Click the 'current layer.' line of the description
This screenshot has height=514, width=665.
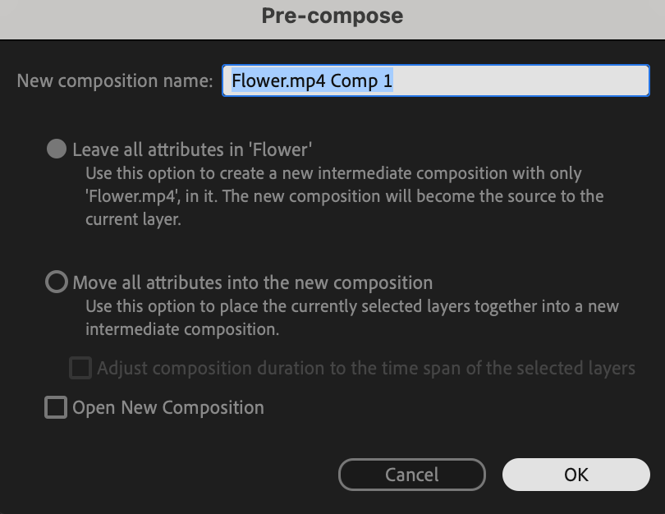[131, 219]
